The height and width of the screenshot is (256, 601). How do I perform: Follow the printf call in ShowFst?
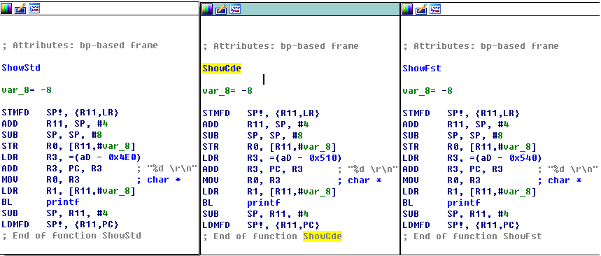tap(463, 203)
